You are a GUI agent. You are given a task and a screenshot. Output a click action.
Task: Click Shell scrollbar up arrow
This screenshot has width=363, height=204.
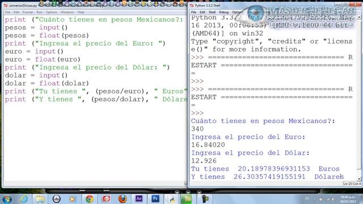pos(359,18)
